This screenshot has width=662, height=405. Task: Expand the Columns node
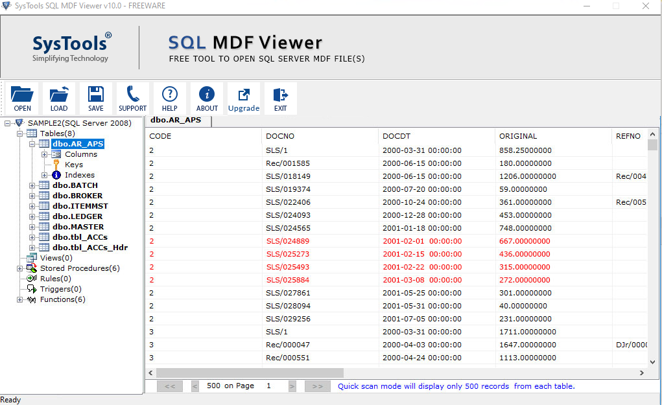point(44,154)
